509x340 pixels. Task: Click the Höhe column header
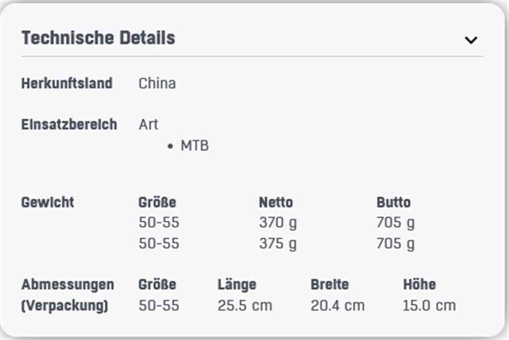click(x=420, y=285)
